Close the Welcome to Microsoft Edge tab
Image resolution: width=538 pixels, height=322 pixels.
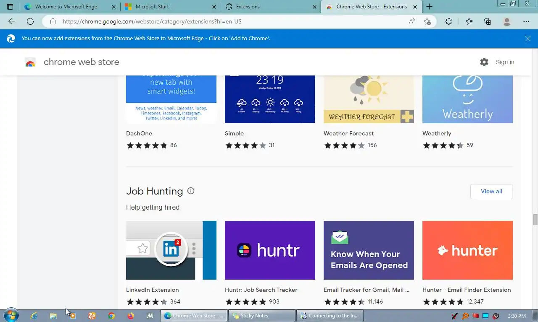pyautogui.click(x=113, y=7)
